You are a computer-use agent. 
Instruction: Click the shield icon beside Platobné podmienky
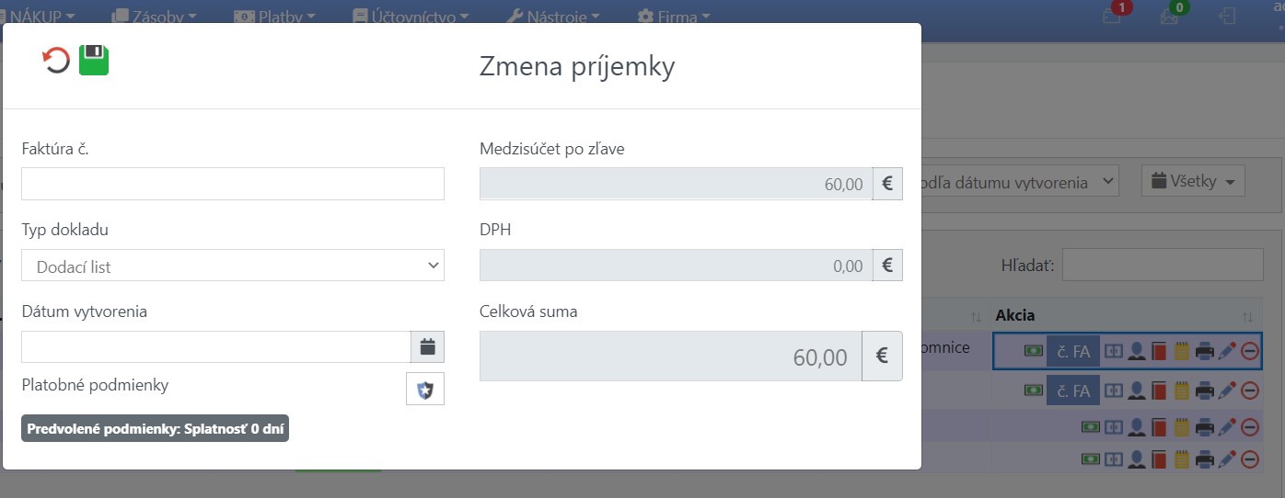point(425,390)
